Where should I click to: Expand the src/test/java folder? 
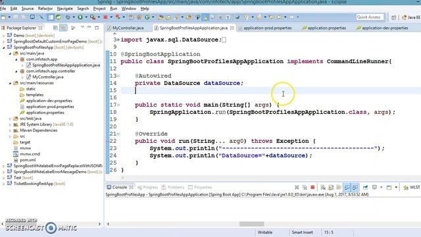coord(10,118)
